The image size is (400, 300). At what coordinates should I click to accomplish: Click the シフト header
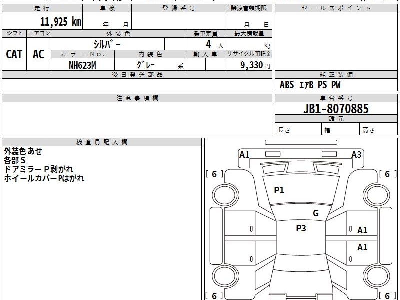pyautogui.click(x=14, y=33)
